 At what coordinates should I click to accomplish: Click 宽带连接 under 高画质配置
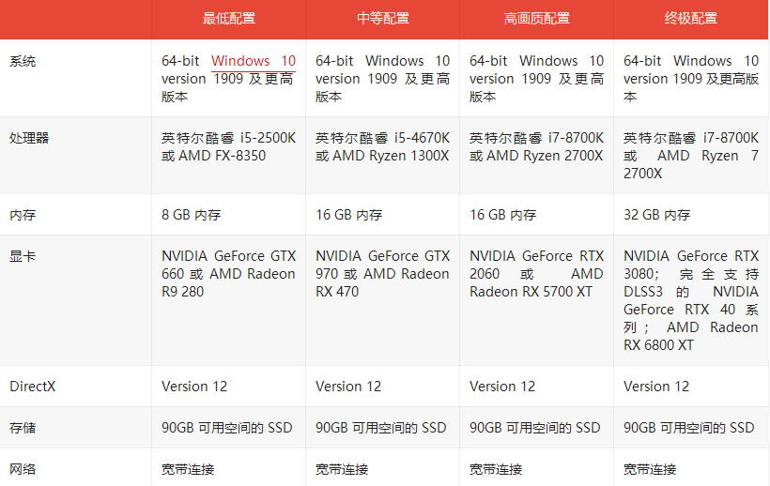496,469
